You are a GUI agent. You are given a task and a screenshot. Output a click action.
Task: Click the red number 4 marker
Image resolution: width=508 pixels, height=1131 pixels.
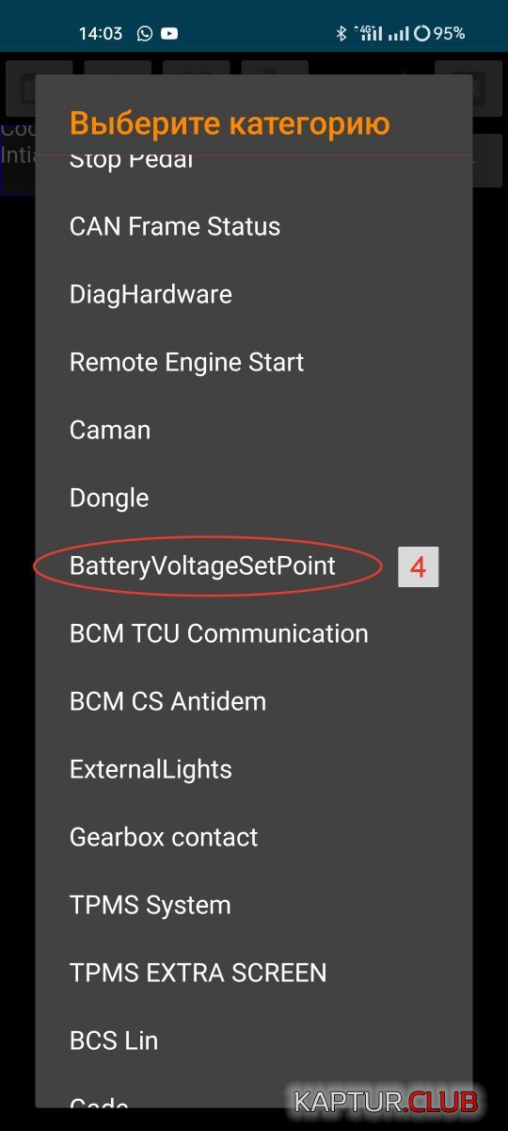pos(419,566)
